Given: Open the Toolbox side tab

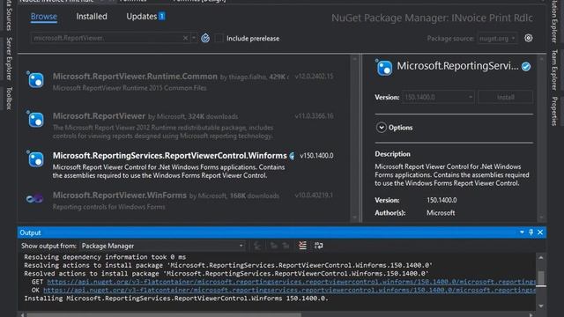Looking at the screenshot, I should pos(9,98).
